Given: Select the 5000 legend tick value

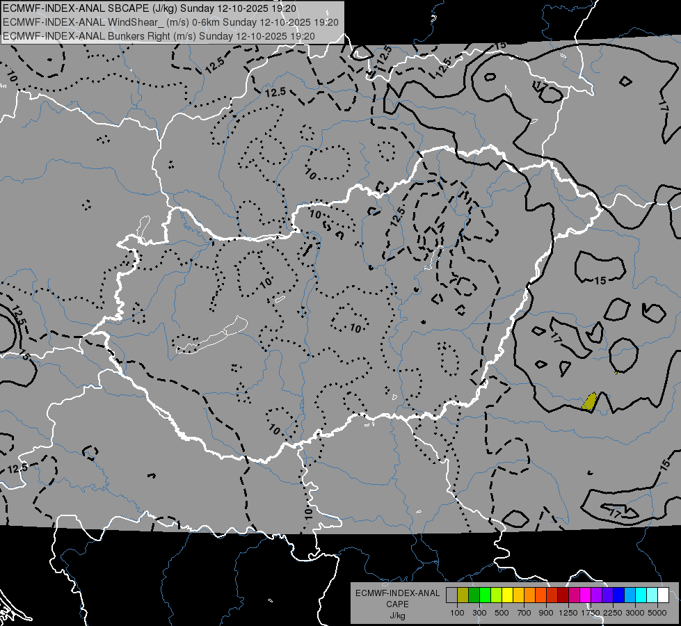Looking at the screenshot, I should tap(657, 613).
